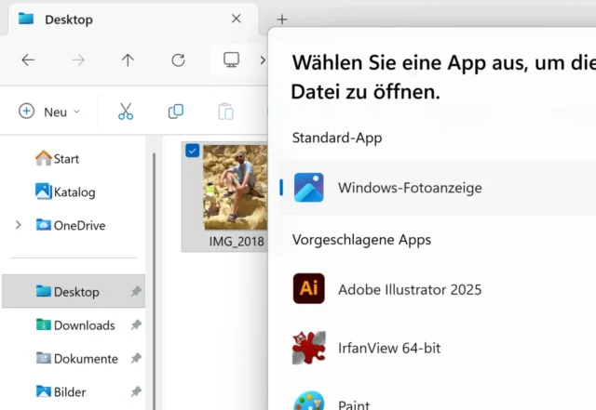Click the IMG_2018 photo thumbnail
The height and width of the screenshot is (410, 596).
click(235, 187)
